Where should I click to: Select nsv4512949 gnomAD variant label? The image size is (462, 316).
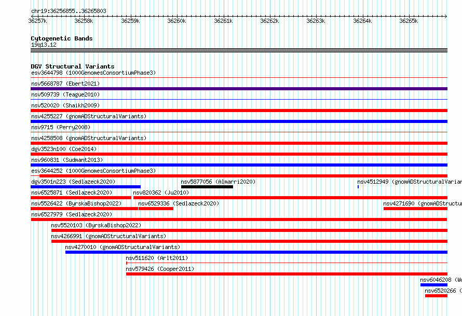(410, 182)
